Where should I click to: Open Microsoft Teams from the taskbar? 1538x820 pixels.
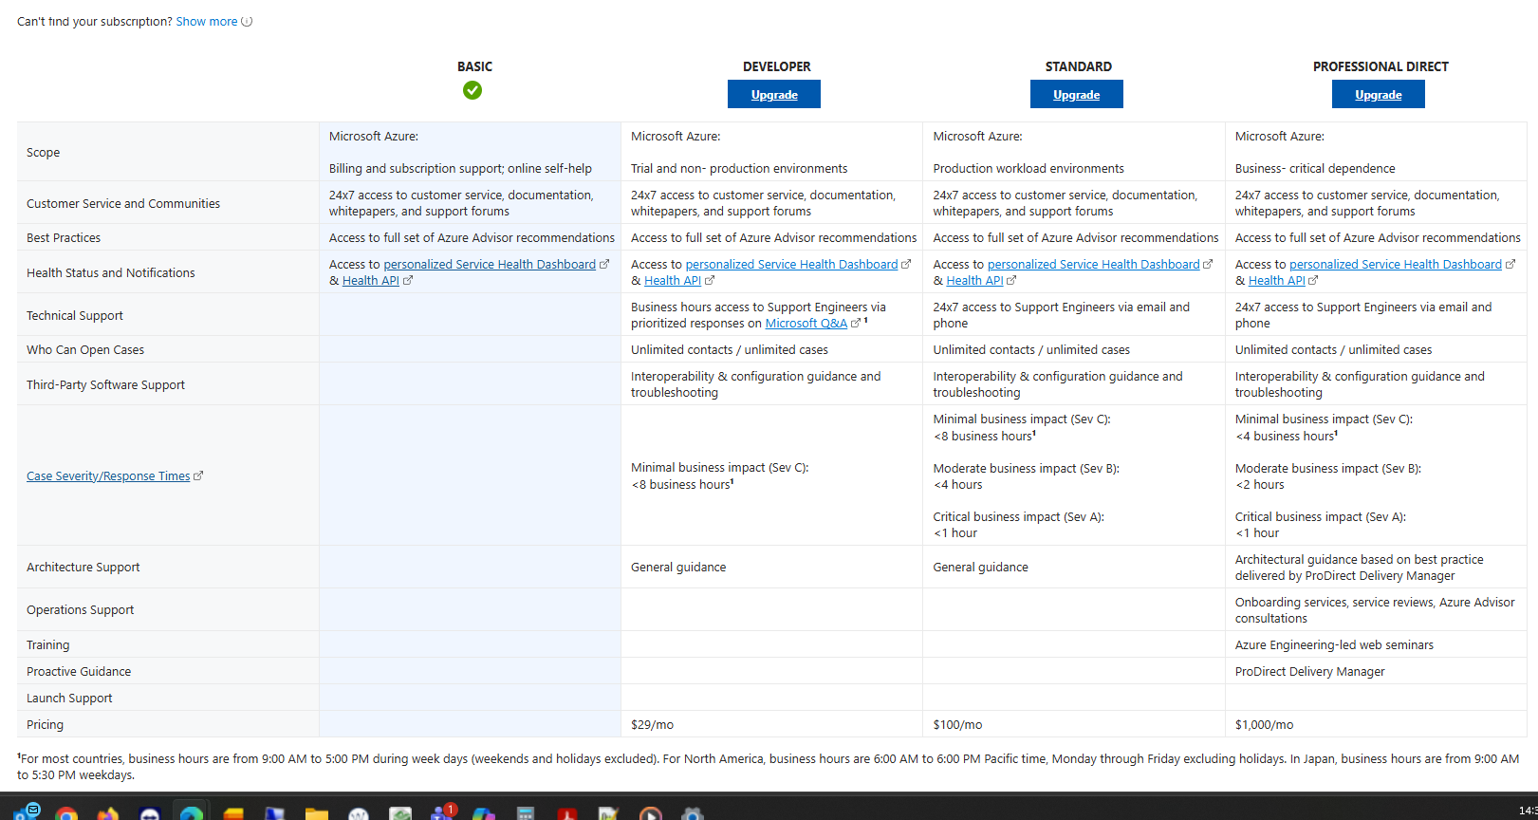tap(442, 812)
